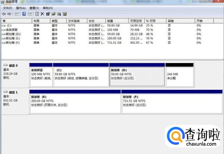Toggle the action pane toolbar icon

pyautogui.click(x=30, y=14)
